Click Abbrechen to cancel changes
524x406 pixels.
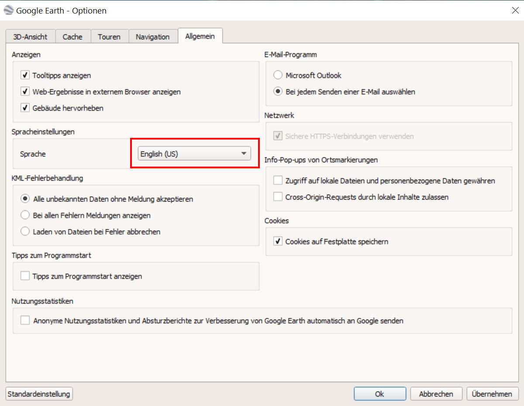pos(436,394)
